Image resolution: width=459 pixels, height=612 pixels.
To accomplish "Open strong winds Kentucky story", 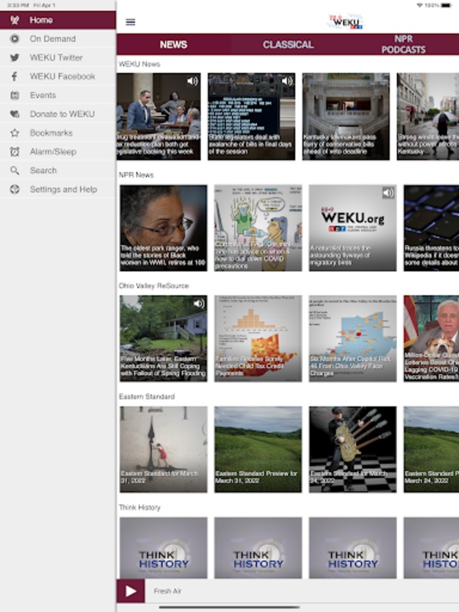I will click(x=428, y=116).
